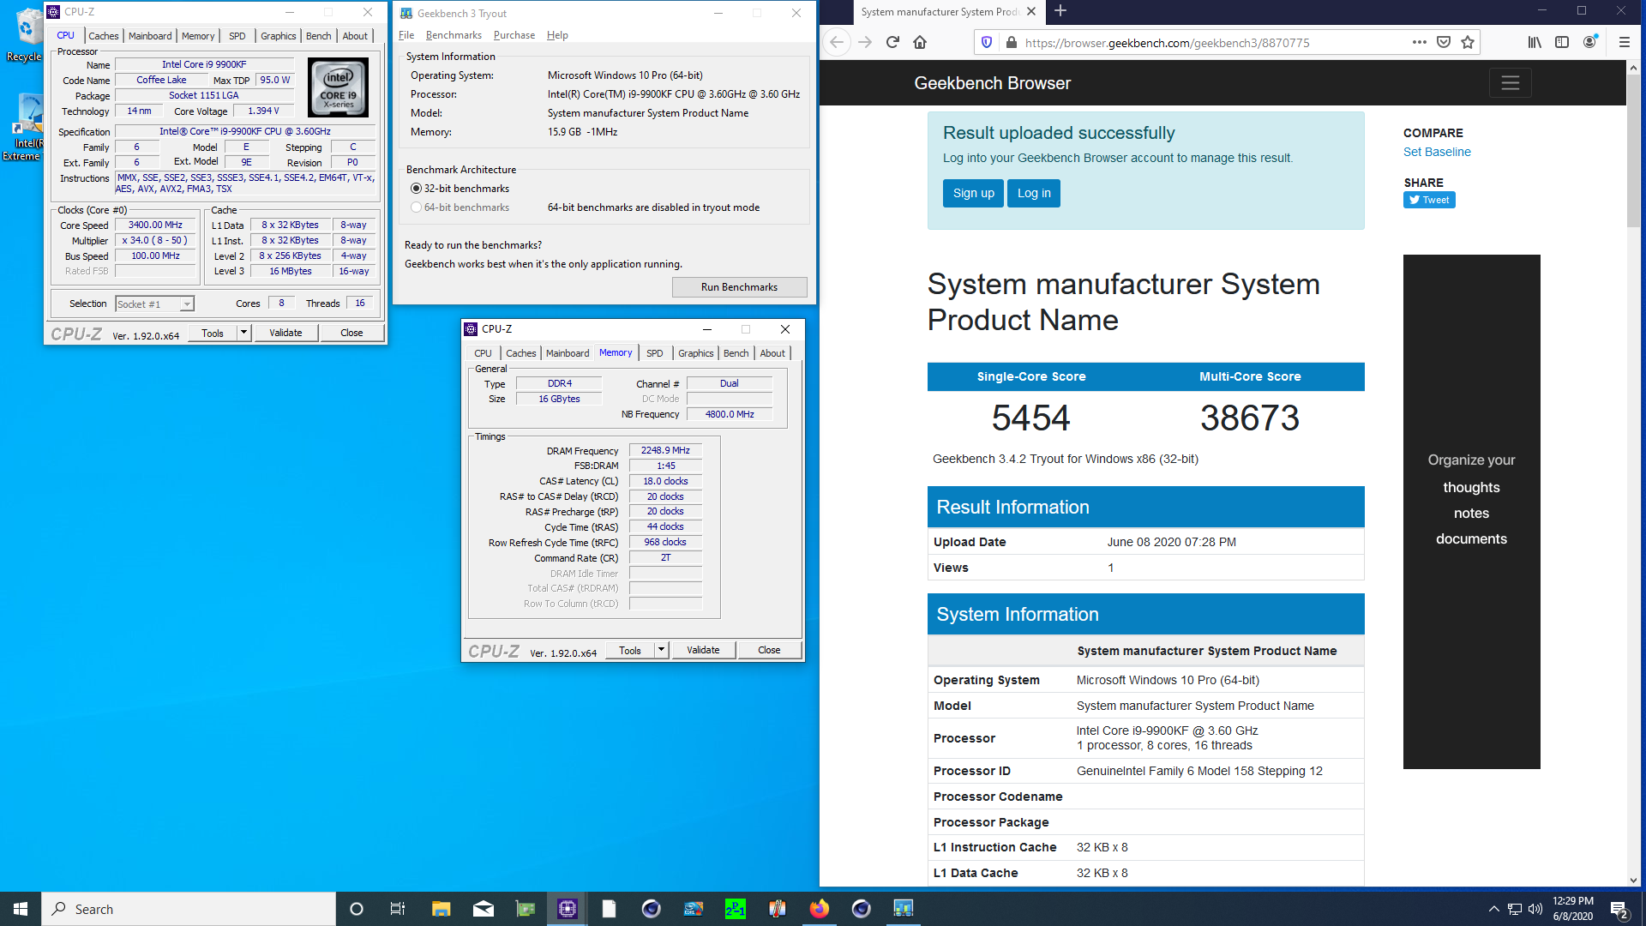Open Geekbench Benchmarks menu
The width and height of the screenshot is (1646, 926).
pyautogui.click(x=454, y=35)
